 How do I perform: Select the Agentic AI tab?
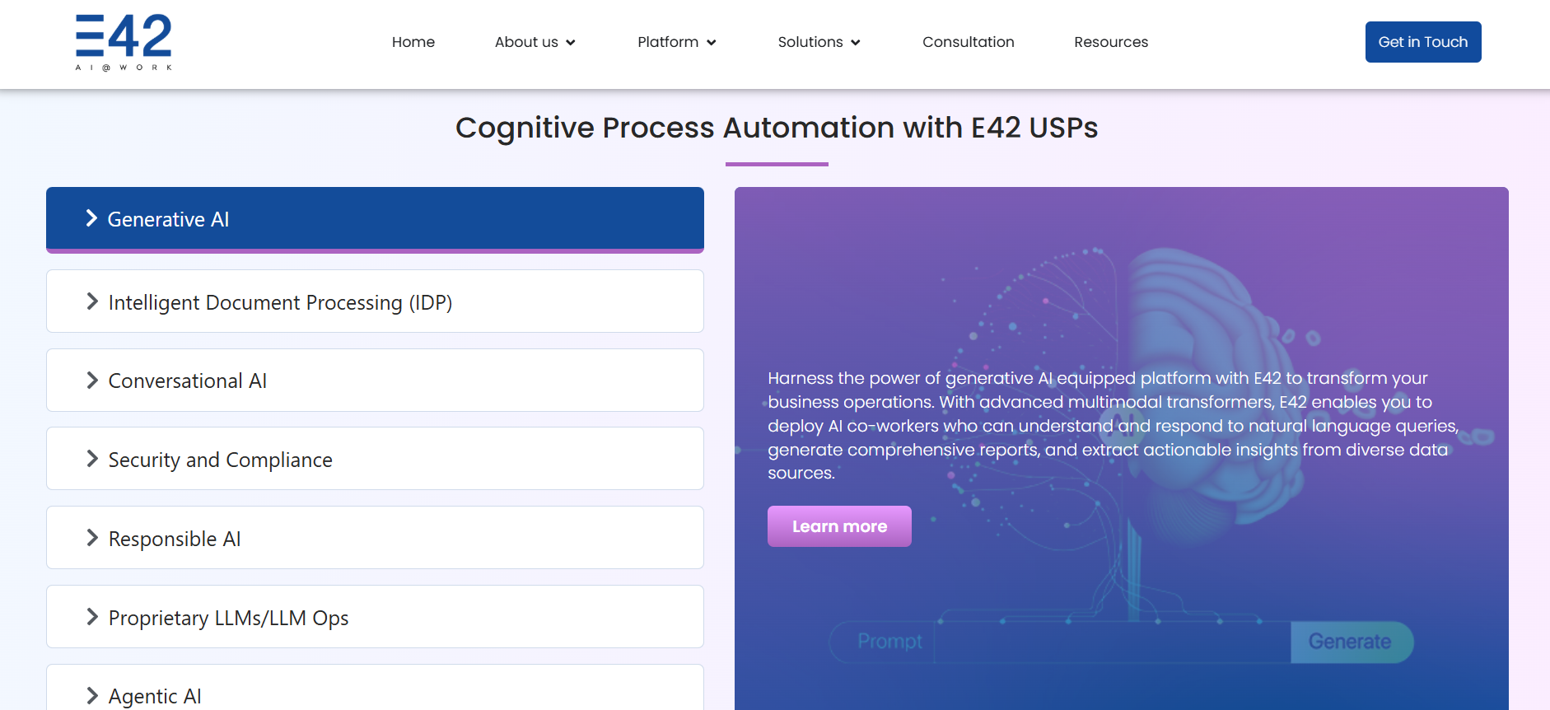click(375, 687)
